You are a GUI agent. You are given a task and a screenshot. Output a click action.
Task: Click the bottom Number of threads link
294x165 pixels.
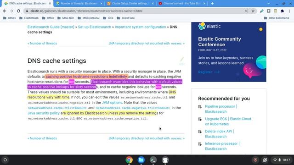[42, 138]
